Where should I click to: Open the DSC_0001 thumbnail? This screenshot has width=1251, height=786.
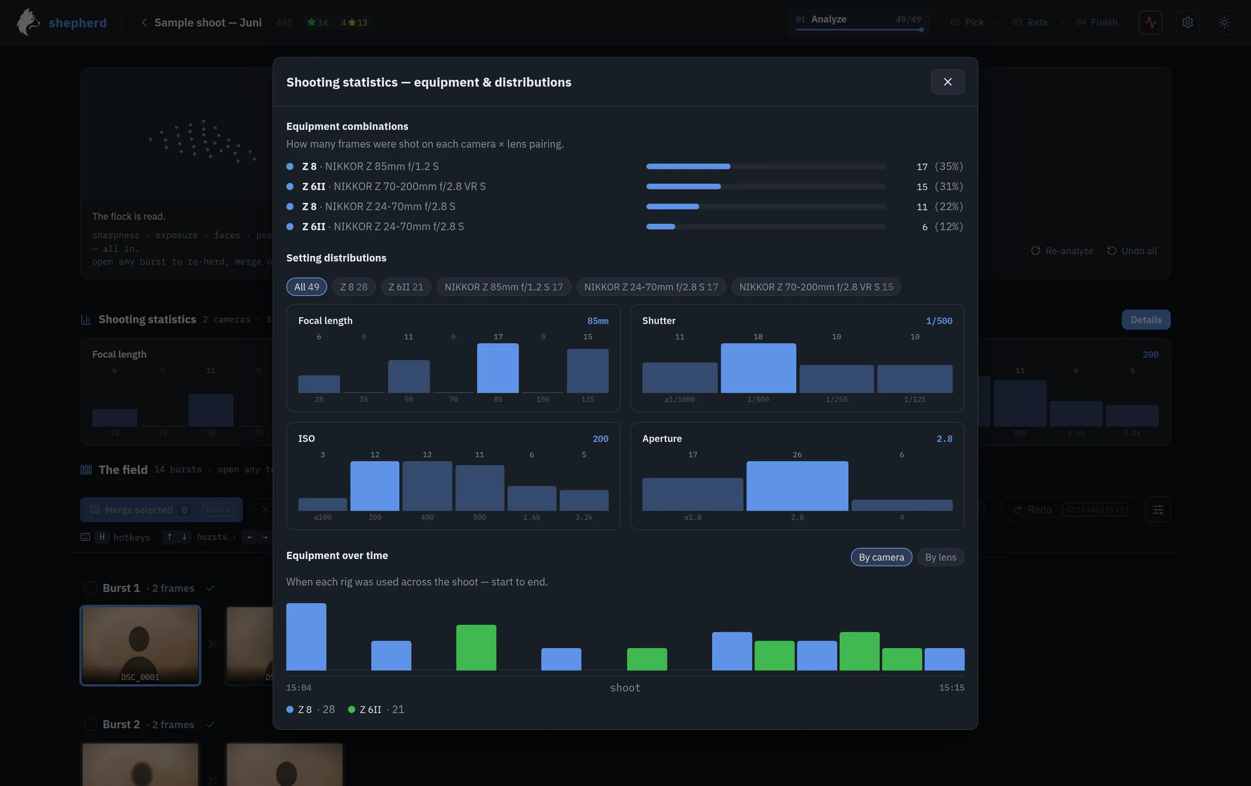[140, 646]
